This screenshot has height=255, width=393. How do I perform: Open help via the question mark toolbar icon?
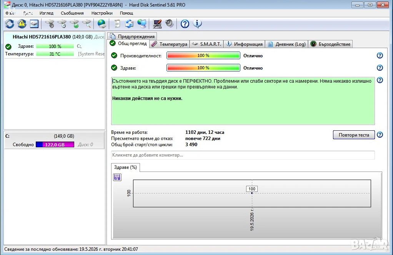pyautogui.click(x=185, y=24)
